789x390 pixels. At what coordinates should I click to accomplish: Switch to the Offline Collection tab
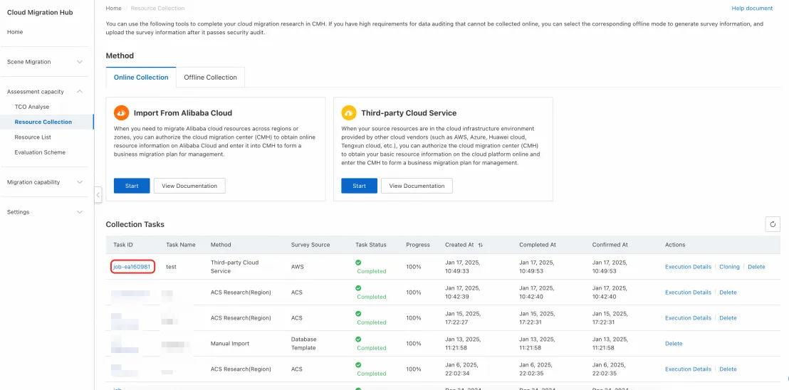(x=210, y=78)
